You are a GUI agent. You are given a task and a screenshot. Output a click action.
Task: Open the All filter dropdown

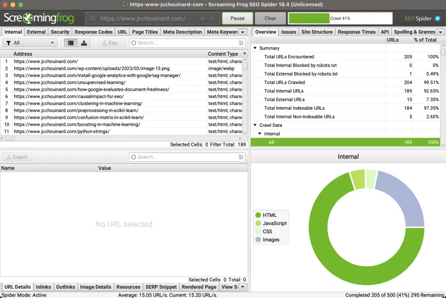pos(30,43)
